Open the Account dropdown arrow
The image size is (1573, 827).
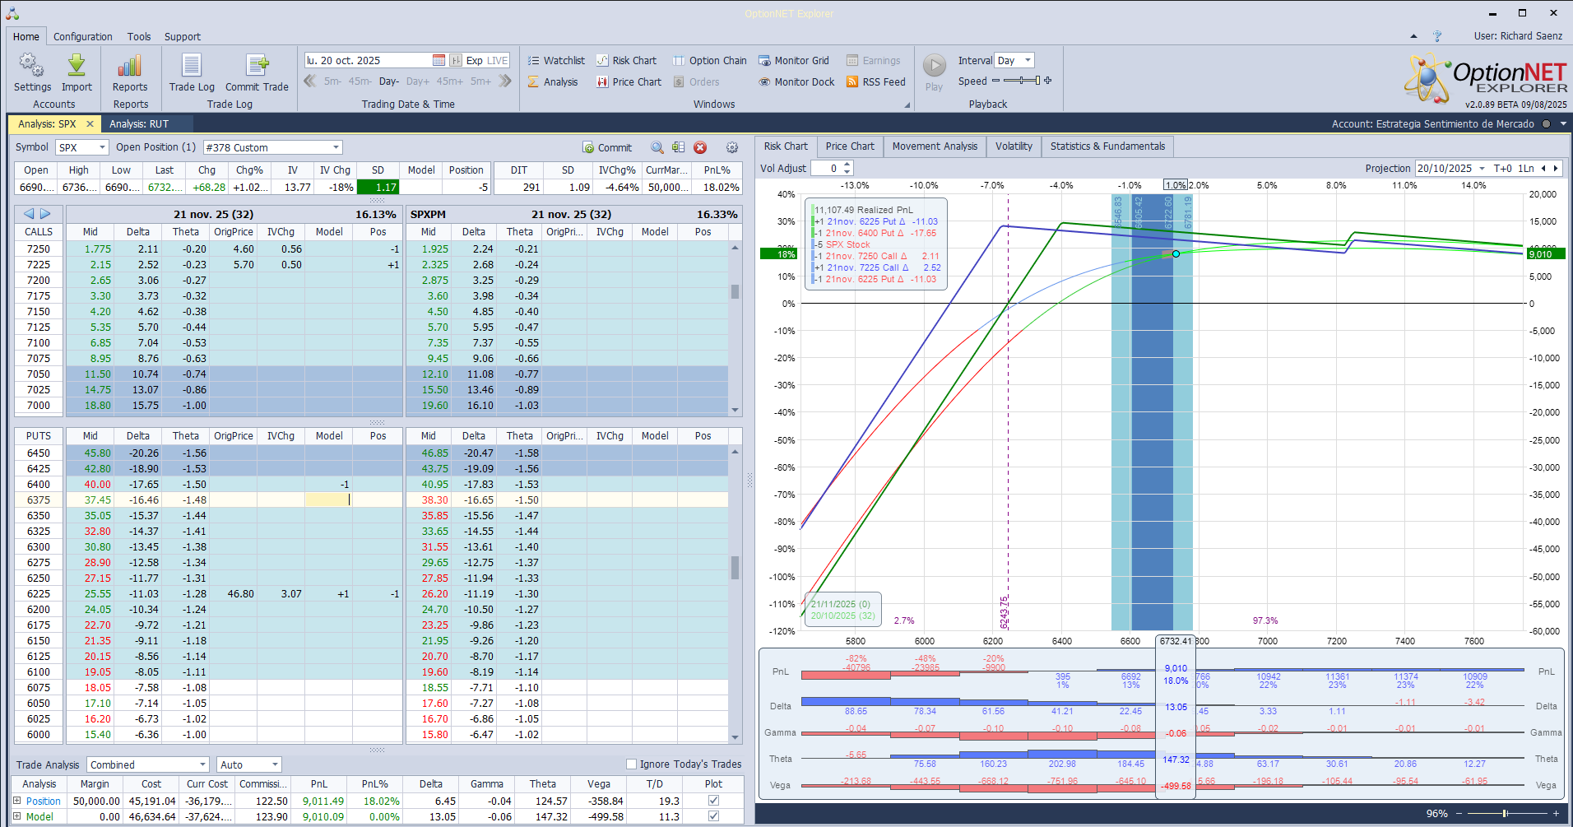1563,124
